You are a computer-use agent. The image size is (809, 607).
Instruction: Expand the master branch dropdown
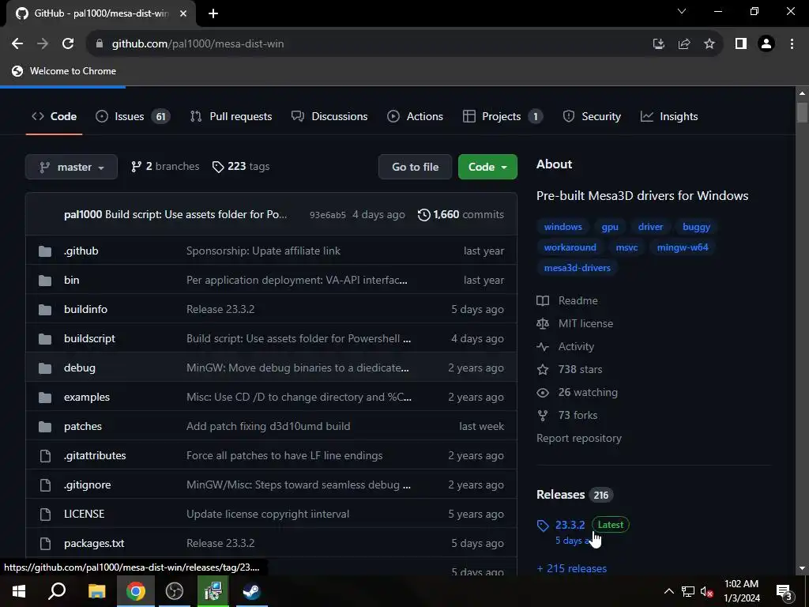[71, 167]
